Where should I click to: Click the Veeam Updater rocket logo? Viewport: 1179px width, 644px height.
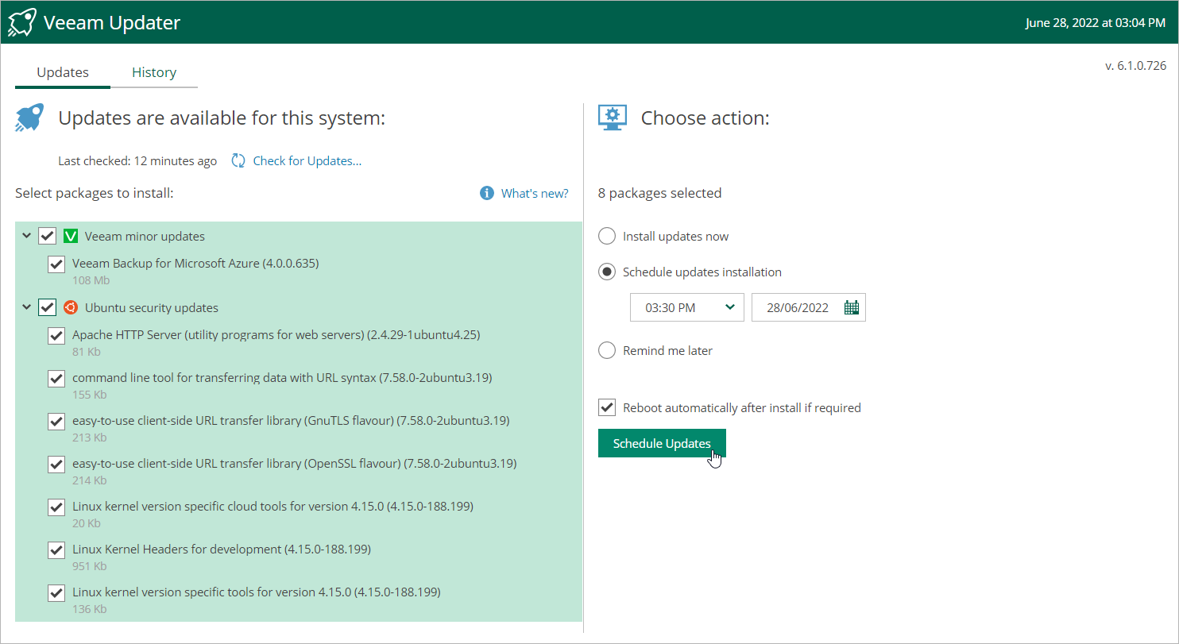click(21, 22)
